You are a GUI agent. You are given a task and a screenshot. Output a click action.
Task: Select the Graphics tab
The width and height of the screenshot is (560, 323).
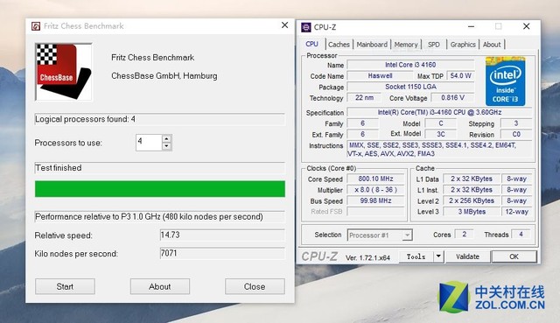point(463,45)
